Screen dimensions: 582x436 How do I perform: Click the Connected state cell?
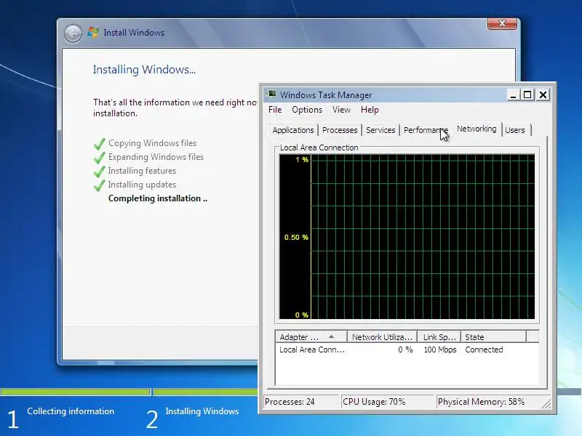[x=484, y=350]
